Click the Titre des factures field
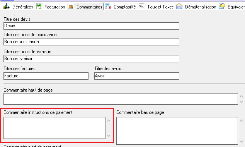 click(46, 76)
